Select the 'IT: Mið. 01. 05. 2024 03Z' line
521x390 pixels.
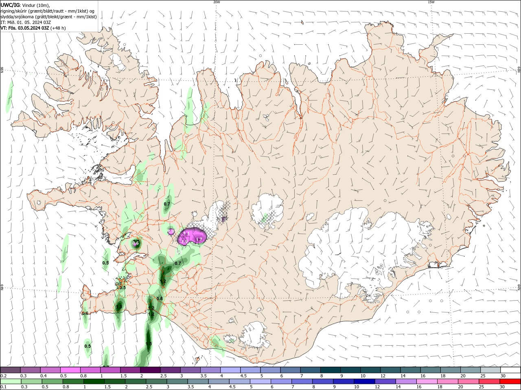26,22
